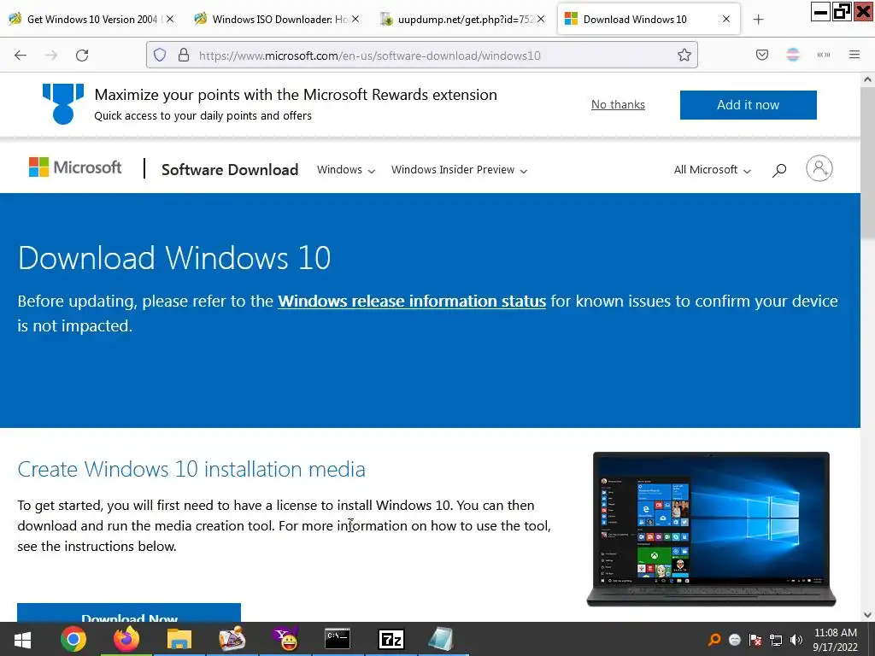
Task: Open the notepad taskbar icon
Action: pyautogui.click(x=441, y=639)
